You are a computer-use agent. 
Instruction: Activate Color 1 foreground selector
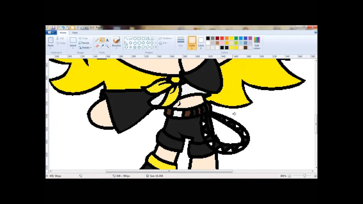(x=192, y=43)
